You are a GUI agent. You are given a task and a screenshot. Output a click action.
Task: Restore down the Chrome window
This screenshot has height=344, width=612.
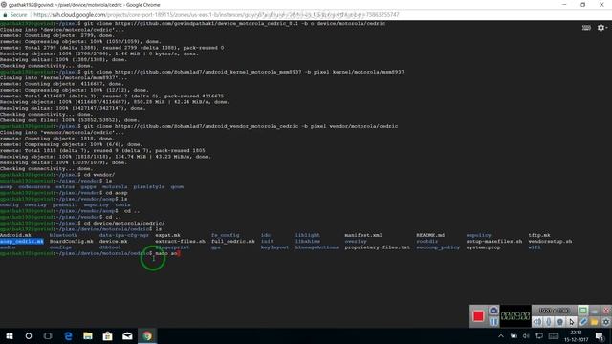click(x=582, y=4)
